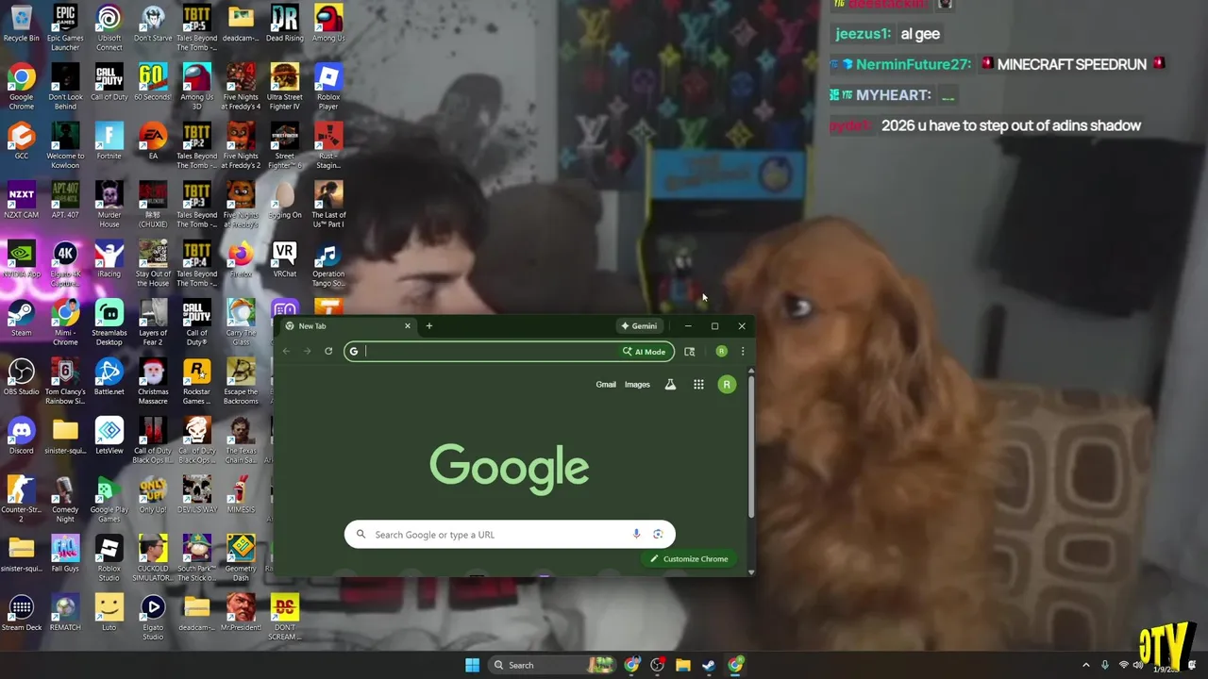Open the Discord desktop shortcut
Screen dimensions: 1208x679
pos(21,437)
